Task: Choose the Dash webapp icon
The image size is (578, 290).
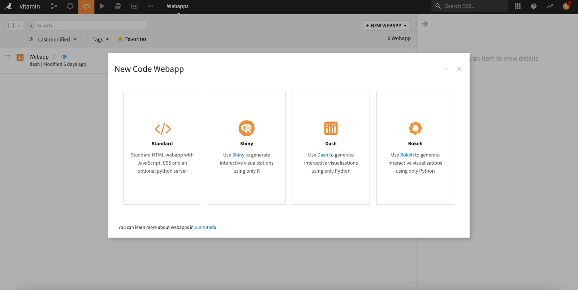Action: (x=331, y=128)
